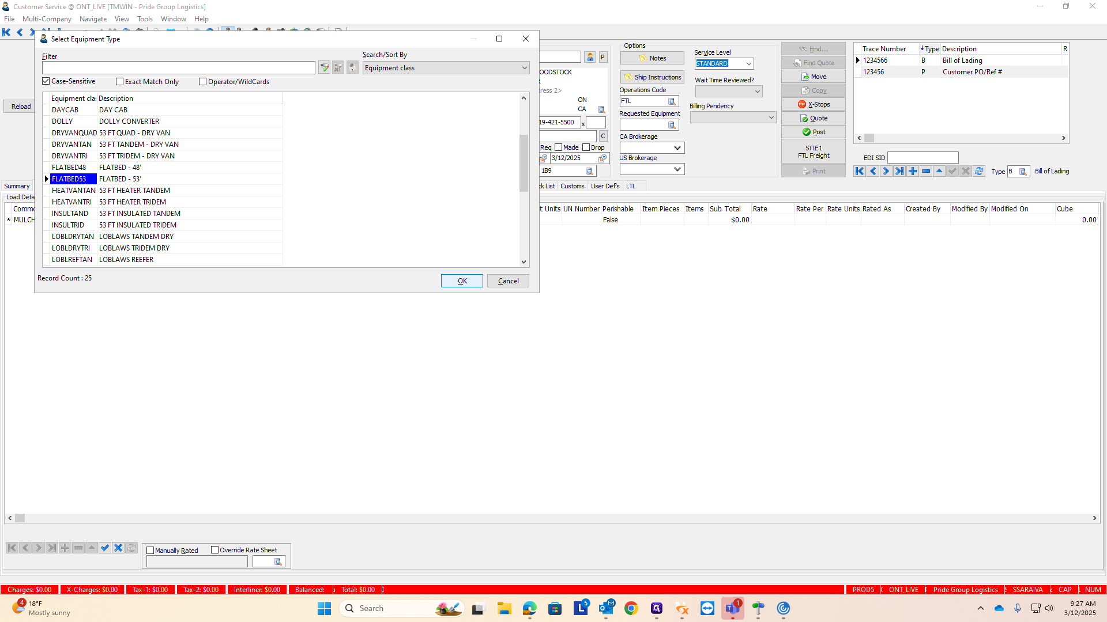Expand the Search/Sort By dropdown
This screenshot has height=622, width=1107.
524,68
